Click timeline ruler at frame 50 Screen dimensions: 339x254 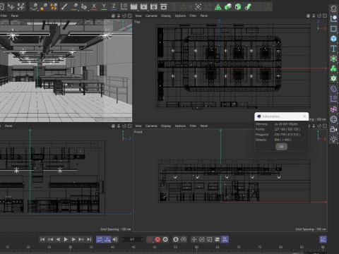pos(155,247)
